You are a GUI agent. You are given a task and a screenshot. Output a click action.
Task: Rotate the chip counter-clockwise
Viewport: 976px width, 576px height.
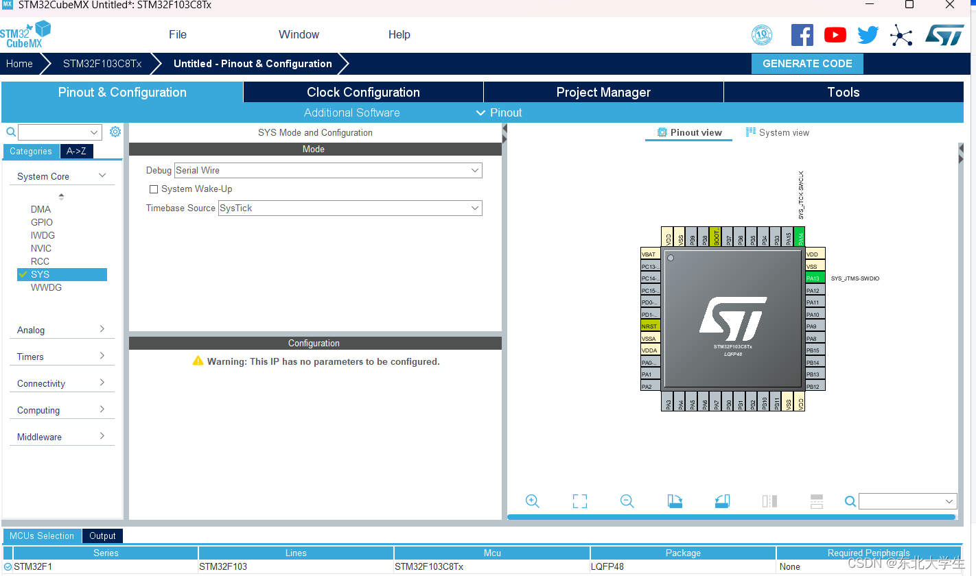pos(722,501)
